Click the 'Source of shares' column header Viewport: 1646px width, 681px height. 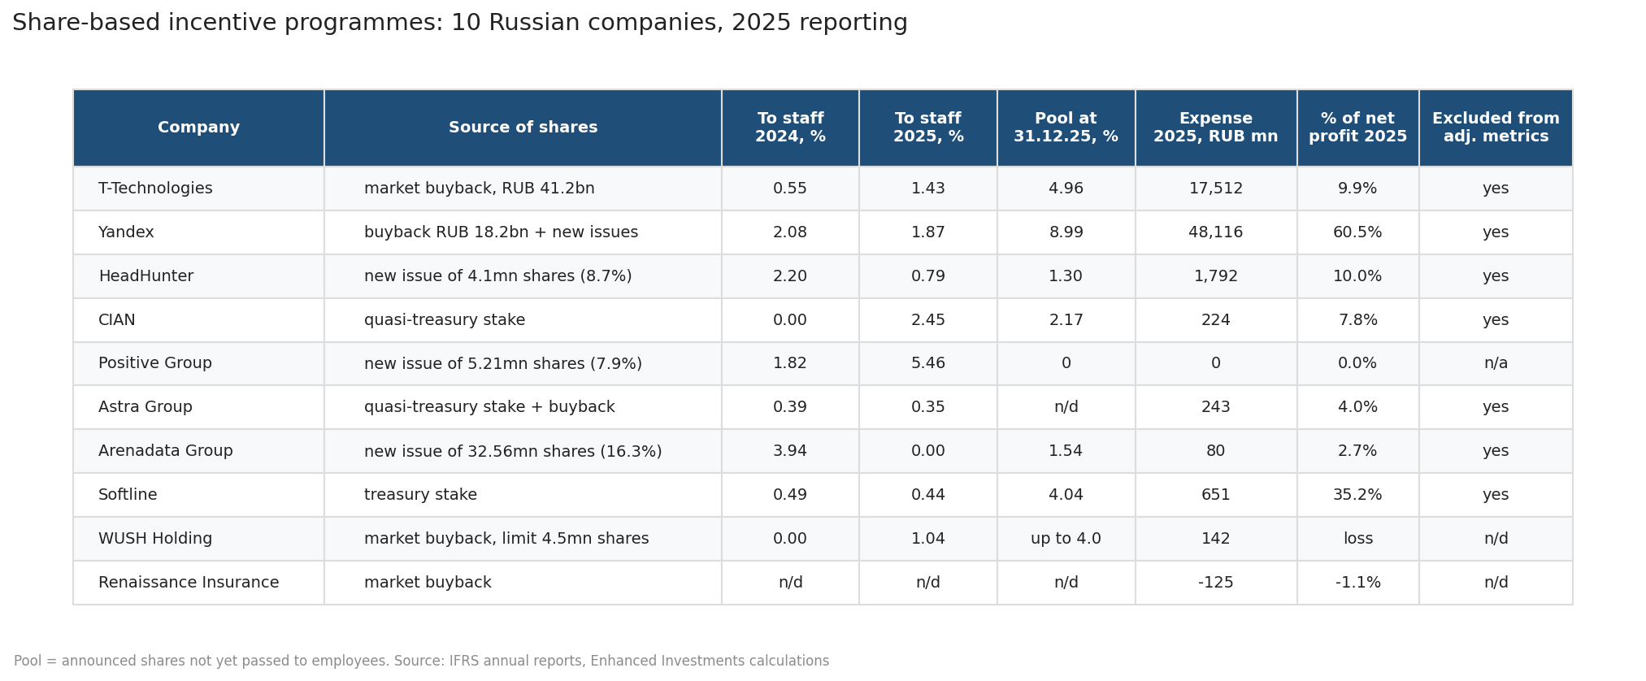[523, 128]
